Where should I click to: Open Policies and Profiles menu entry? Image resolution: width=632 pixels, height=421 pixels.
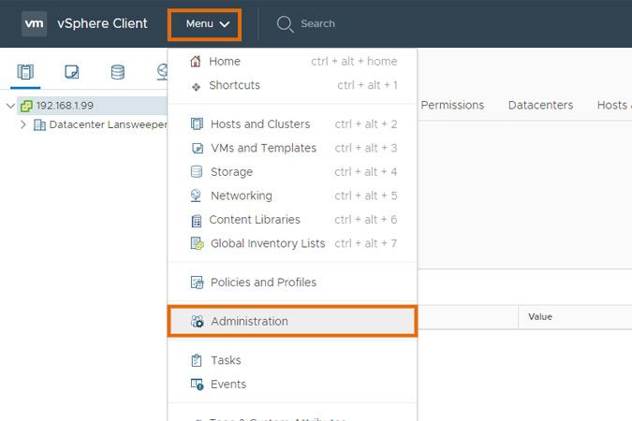tap(263, 283)
